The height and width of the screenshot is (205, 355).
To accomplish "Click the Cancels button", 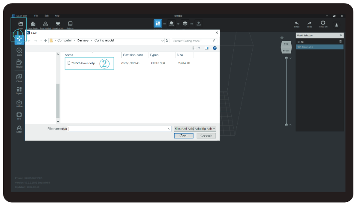I will coord(206,135).
